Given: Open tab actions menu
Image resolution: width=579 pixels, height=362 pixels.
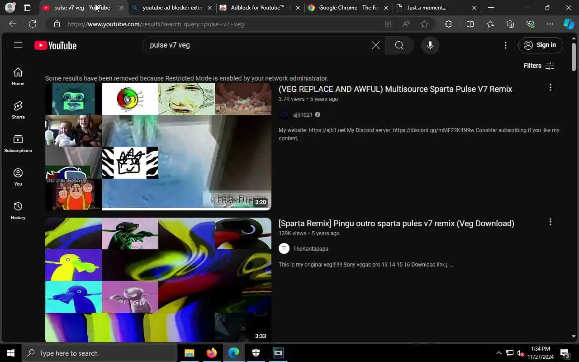Looking at the screenshot, I should (27, 8).
